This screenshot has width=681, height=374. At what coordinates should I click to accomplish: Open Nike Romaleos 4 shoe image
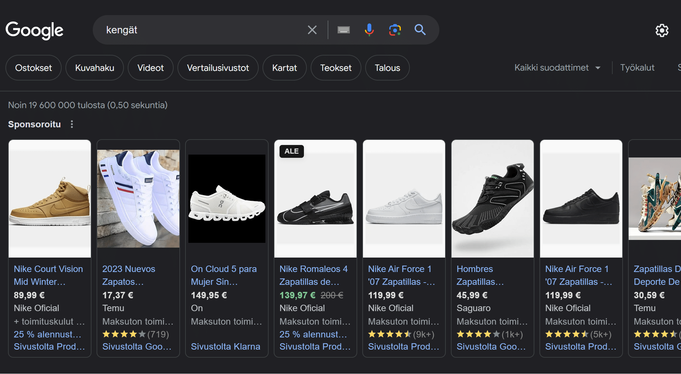pos(315,199)
